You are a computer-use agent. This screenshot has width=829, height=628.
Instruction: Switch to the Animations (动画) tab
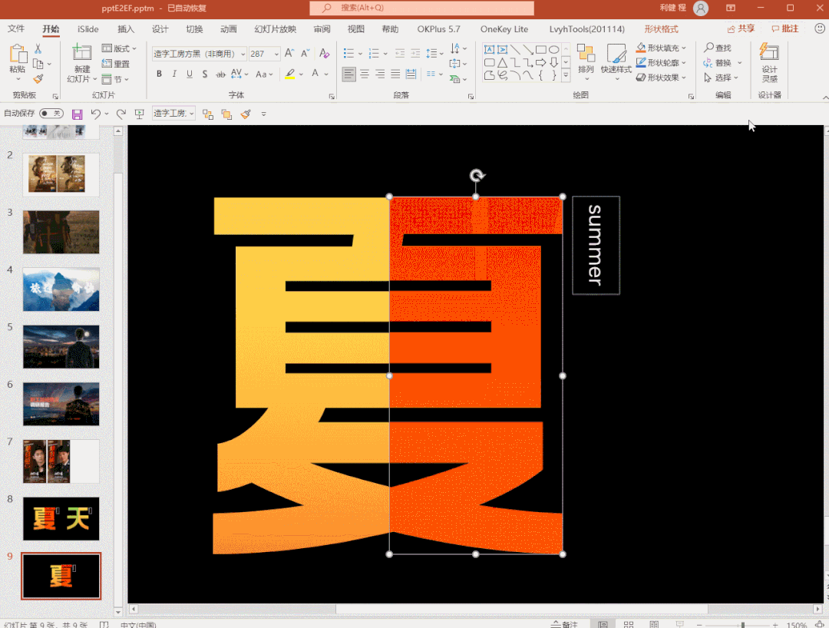[229, 29]
